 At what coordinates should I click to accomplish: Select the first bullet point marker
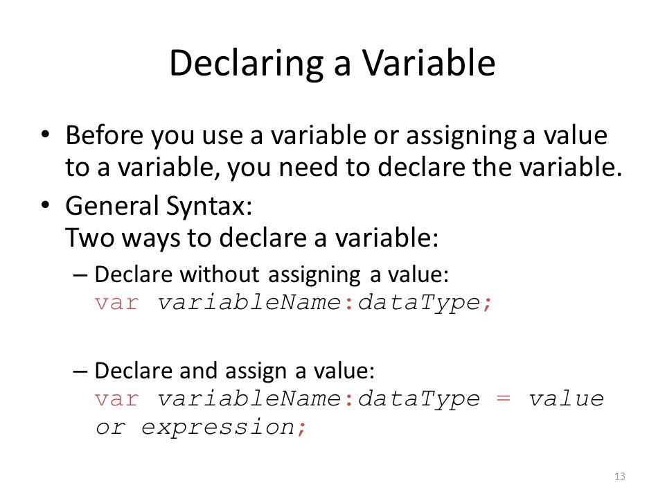coord(46,135)
